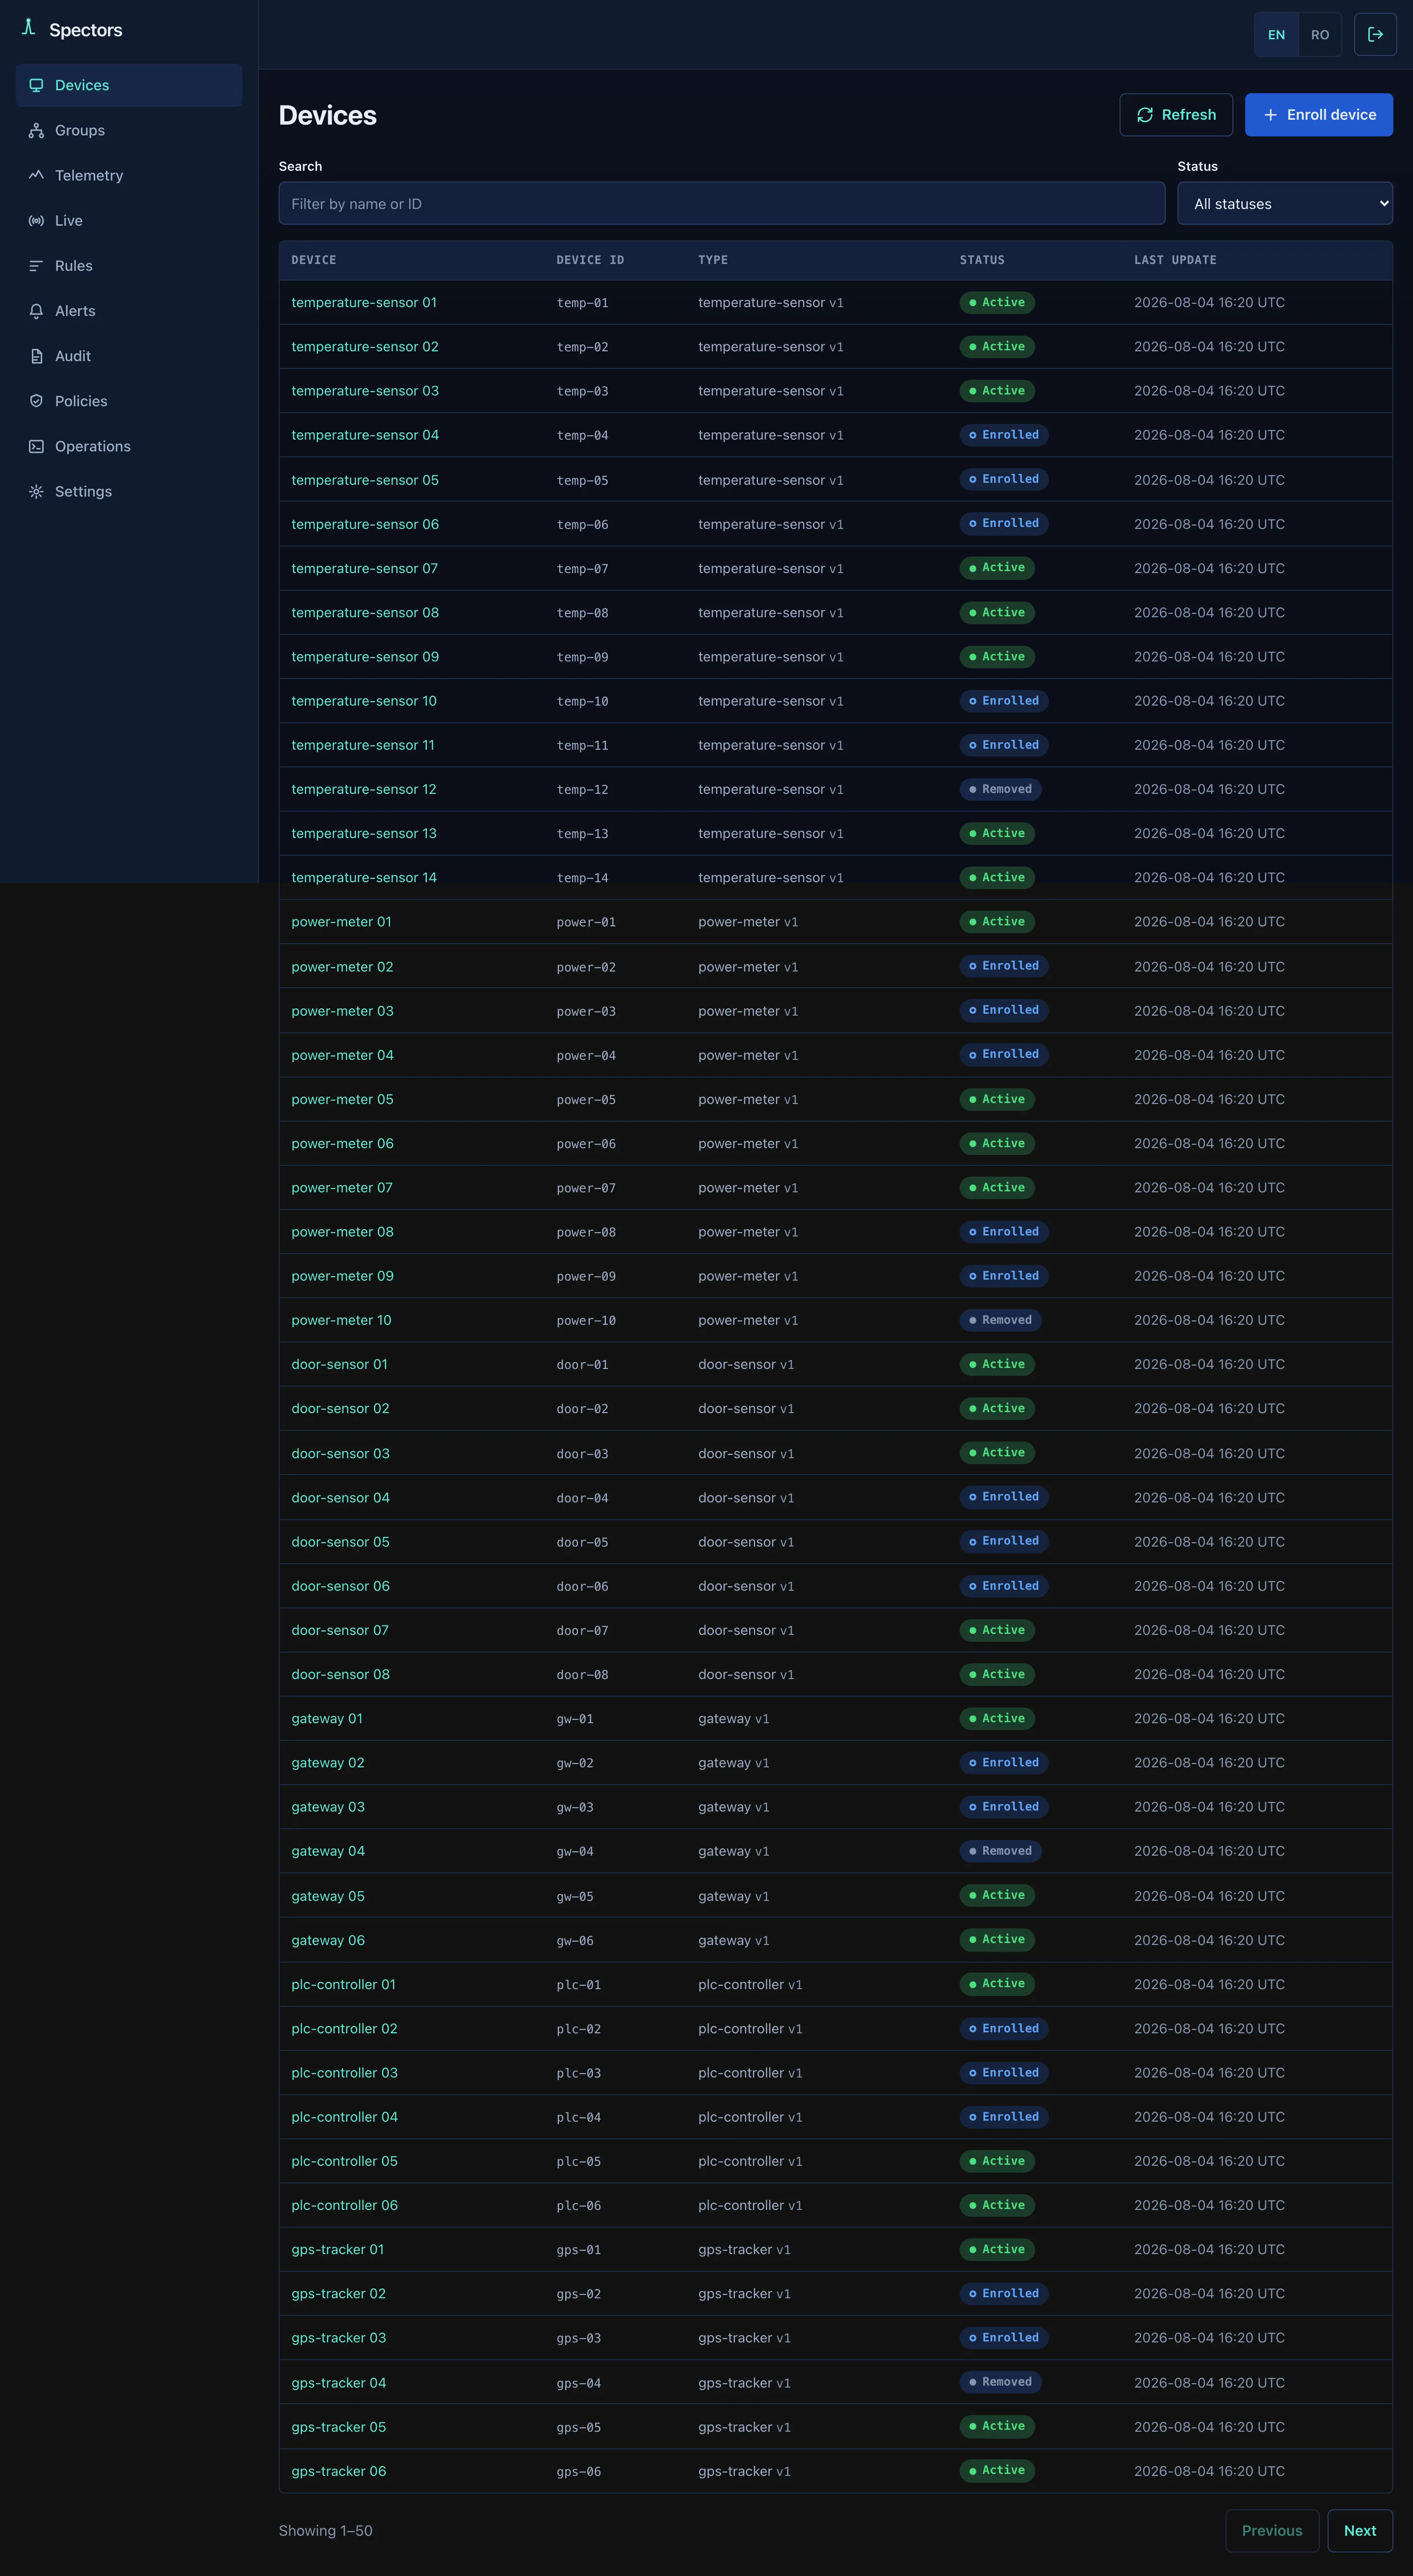Click the device ID gps-04
Viewport: 1413px width, 2576px height.
(579, 2383)
